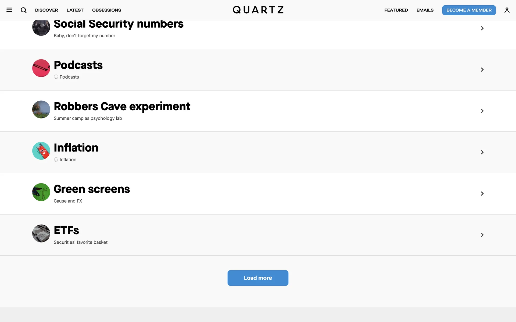Click the Load more button
This screenshot has height=322, width=516.
click(x=258, y=278)
